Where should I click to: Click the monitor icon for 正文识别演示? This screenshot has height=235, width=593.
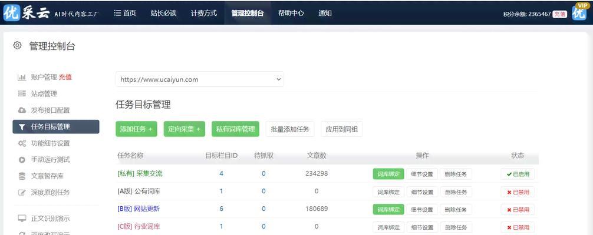coord(22,219)
